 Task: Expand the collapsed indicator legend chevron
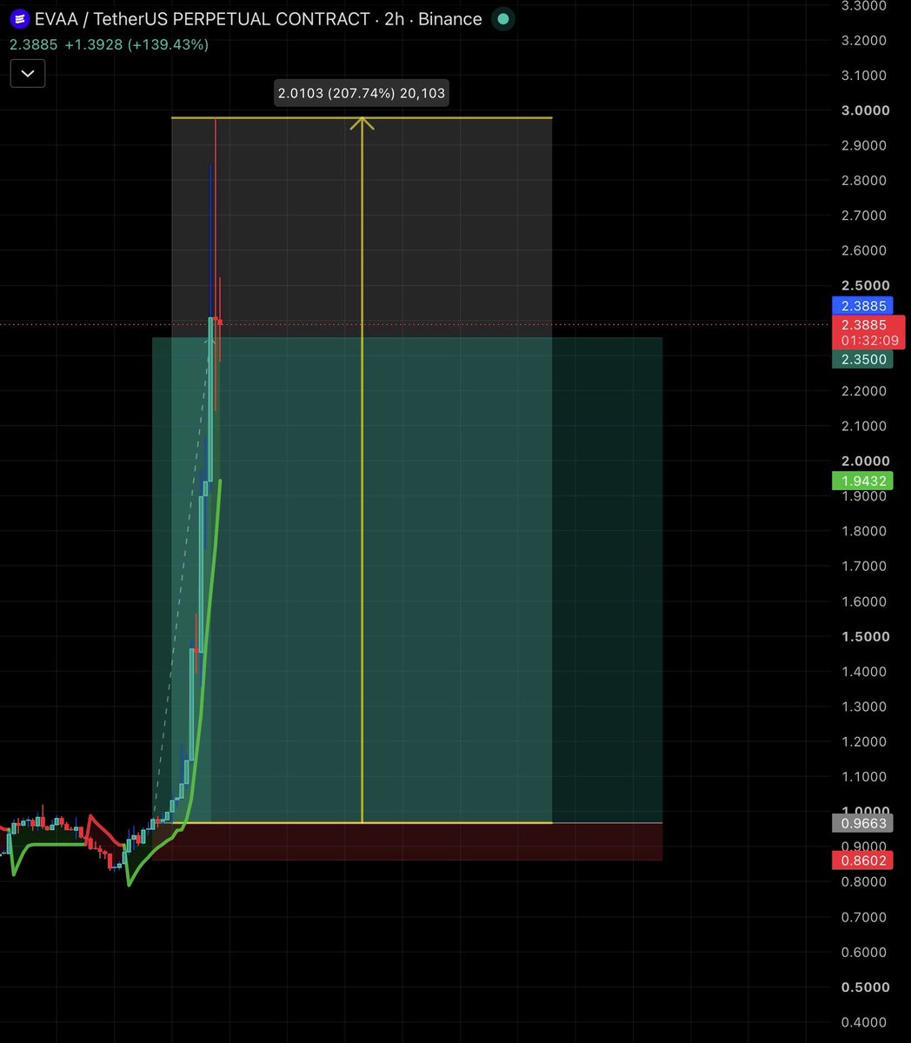coord(28,73)
